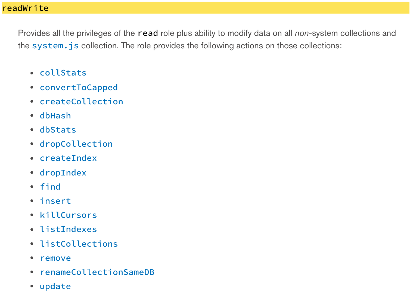Image resolution: width=410 pixels, height=295 pixels.
Task: Click the createIndex action link
Action: (68, 158)
